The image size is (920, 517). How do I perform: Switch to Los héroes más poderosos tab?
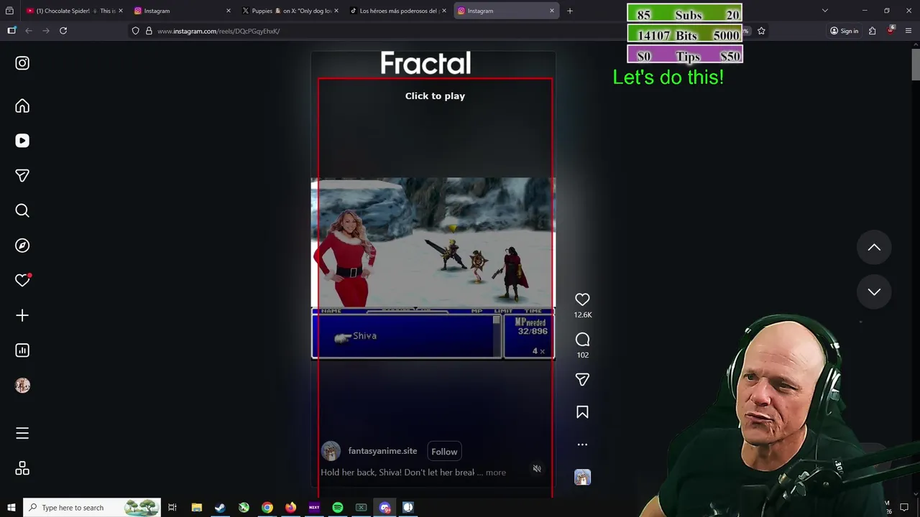[399, 11]
